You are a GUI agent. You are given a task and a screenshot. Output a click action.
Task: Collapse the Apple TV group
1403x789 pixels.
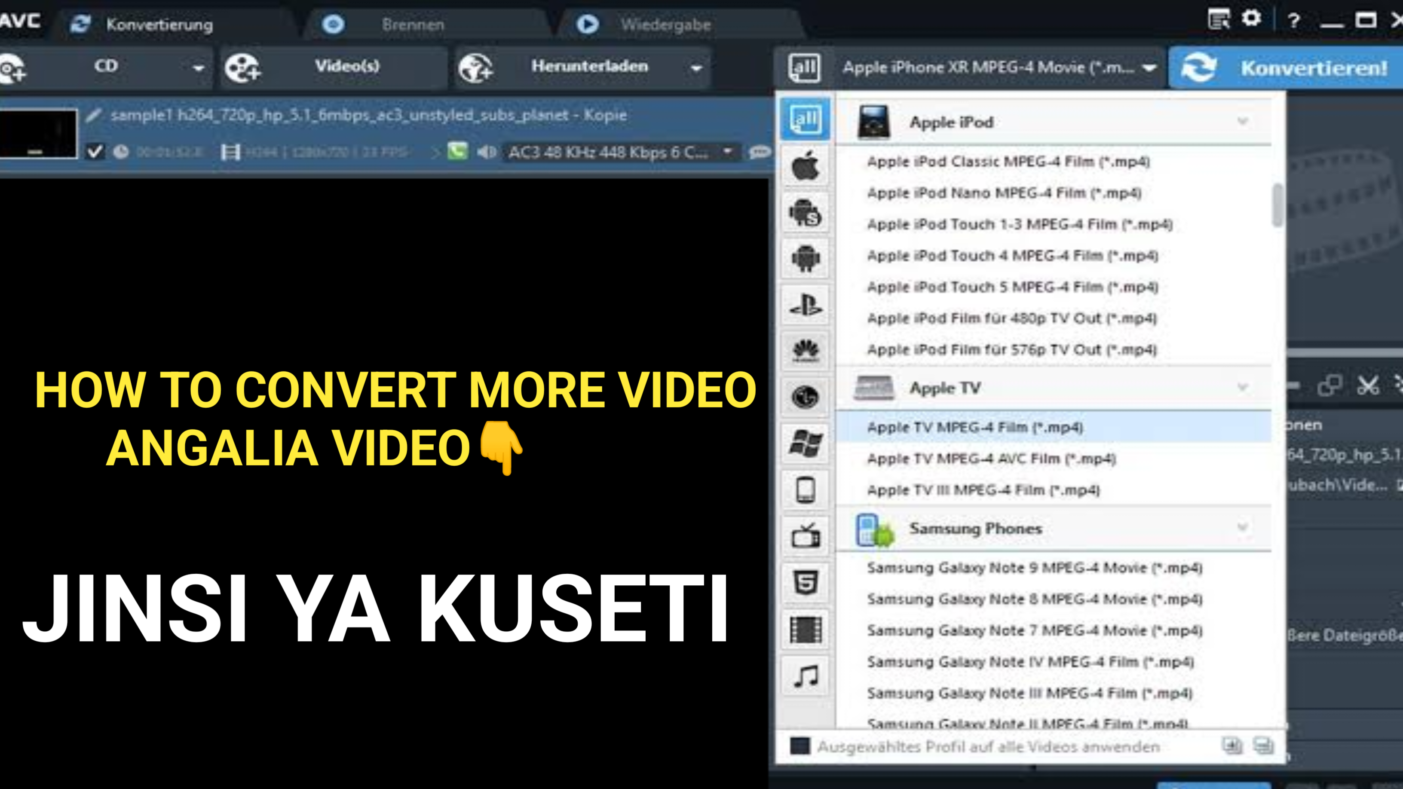(x=1243, y=387)
